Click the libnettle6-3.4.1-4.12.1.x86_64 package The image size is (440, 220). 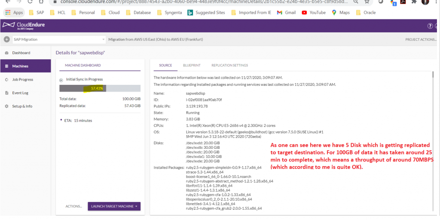click(211, 204)
